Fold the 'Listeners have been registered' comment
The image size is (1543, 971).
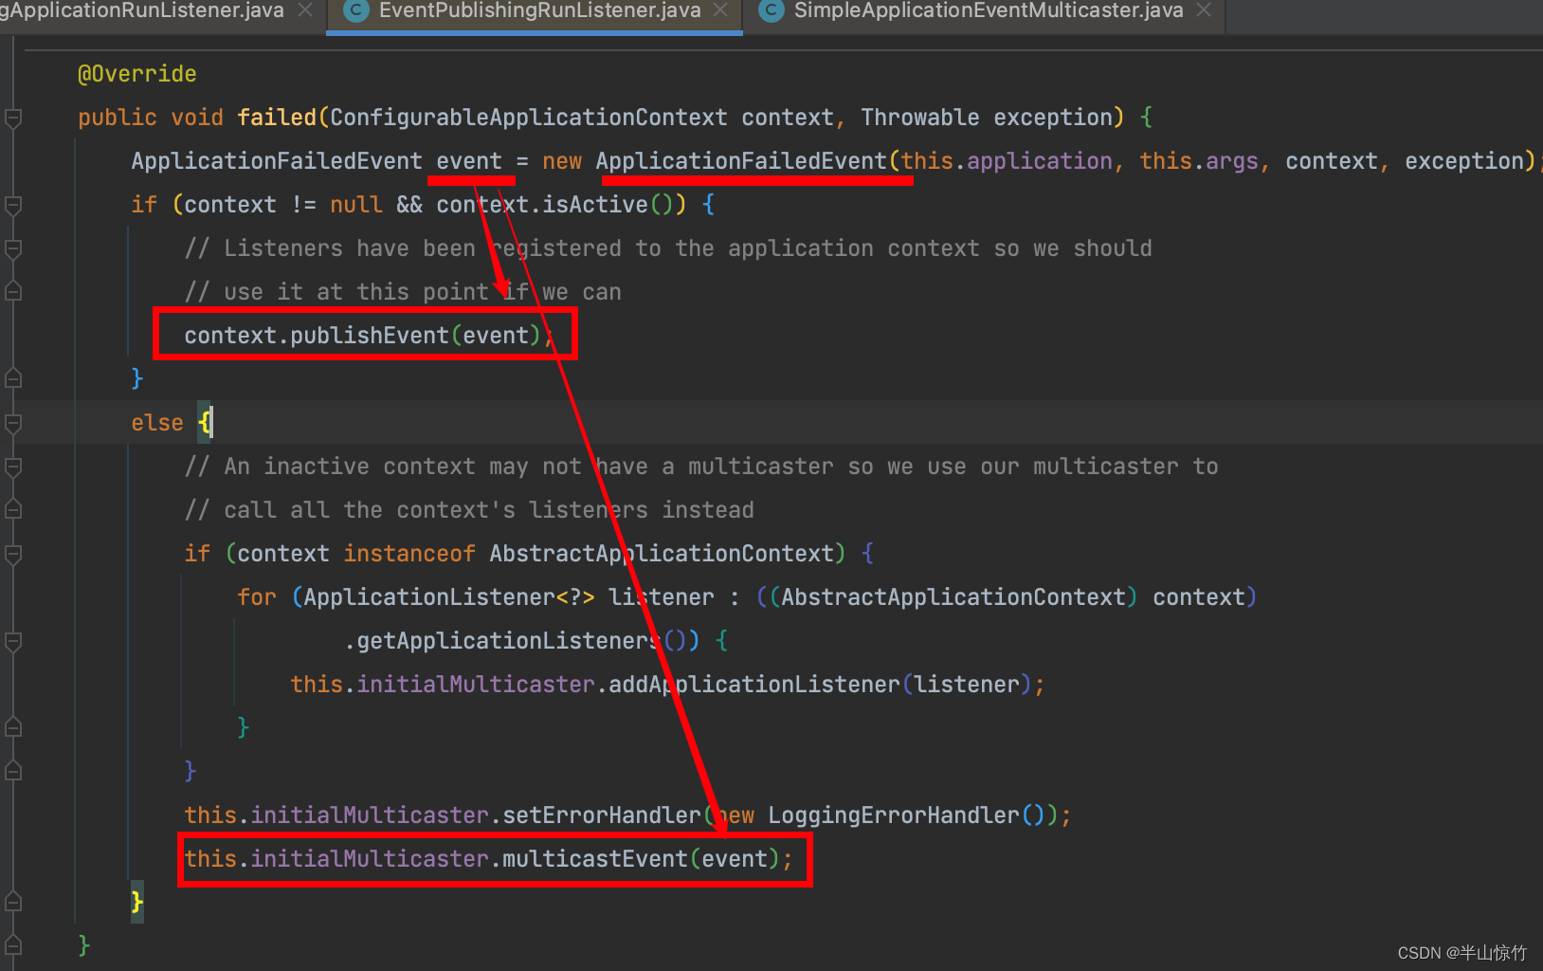coord(13,248)
